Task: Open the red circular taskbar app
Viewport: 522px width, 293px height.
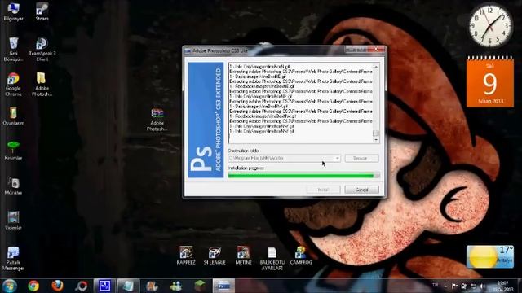Action: [82, 286]
